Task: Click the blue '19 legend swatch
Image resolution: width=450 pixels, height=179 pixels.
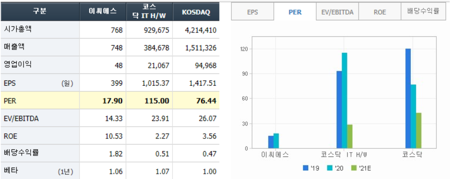Action: pos(305,168)
